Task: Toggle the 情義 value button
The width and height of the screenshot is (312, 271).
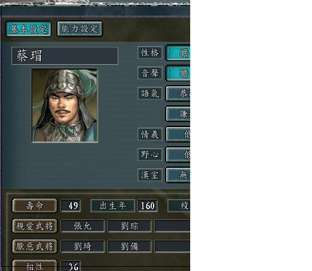Action: pyautogui.click(x=178, y=134)
